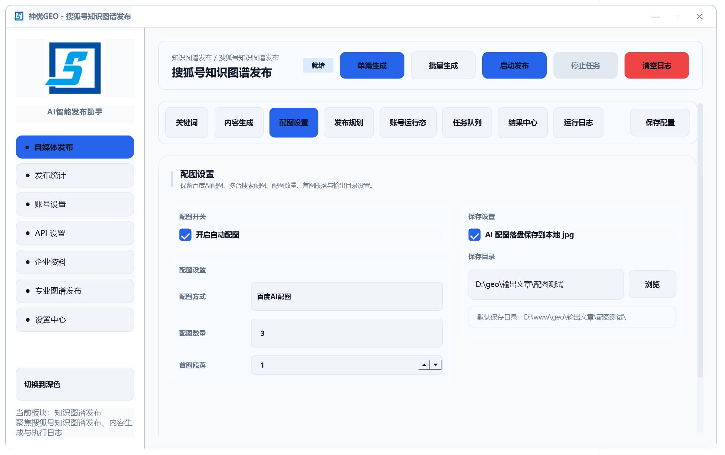Open 发布统计 in the sidebar

75,175
